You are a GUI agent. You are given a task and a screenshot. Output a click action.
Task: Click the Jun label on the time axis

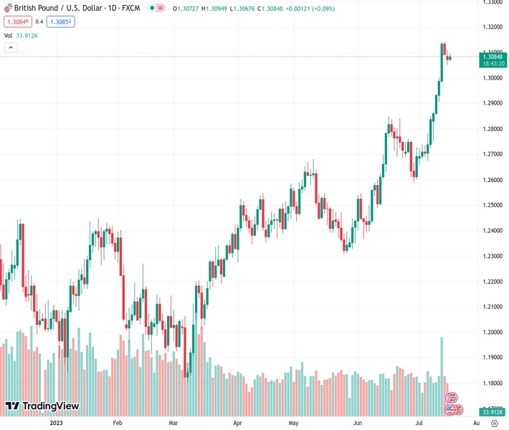[x=358, y=424]
